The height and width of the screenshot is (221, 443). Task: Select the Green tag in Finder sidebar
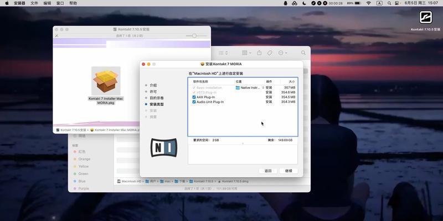(x=84, y=173)
